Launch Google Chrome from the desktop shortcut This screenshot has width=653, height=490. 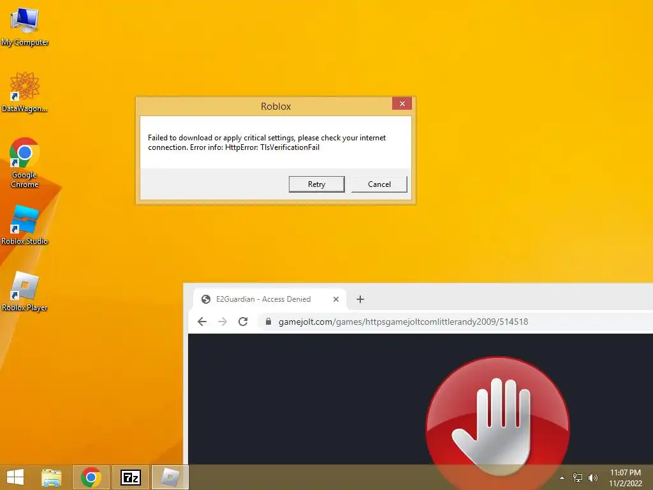tap(25, 163)
